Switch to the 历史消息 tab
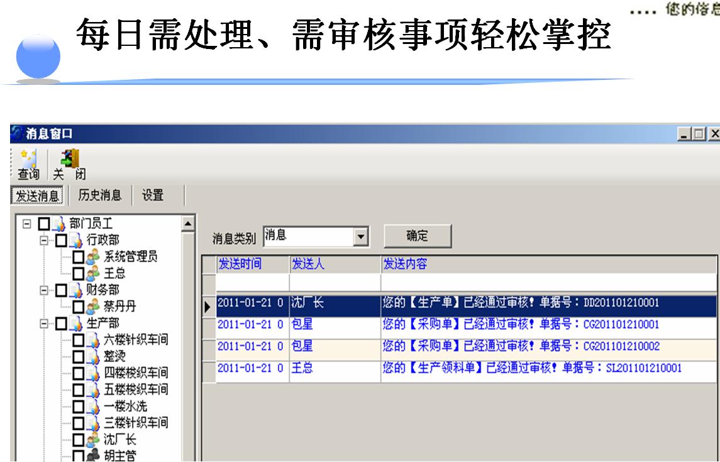The image size is (720, 462). [x=99, y=195]
